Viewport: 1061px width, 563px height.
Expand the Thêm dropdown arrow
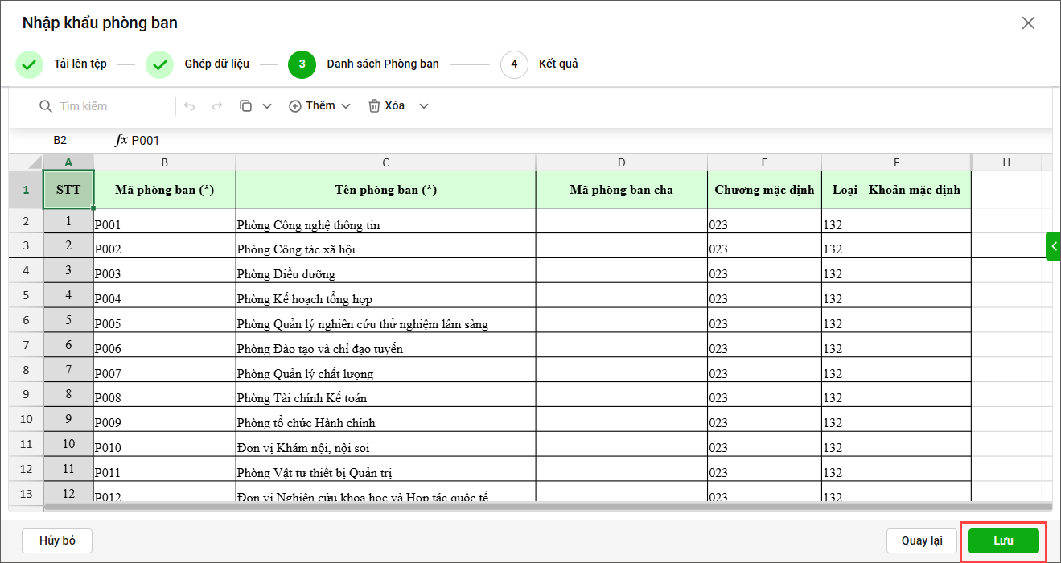[x=346, y=106]
